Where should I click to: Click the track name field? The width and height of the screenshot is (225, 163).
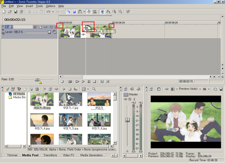(23, 27)
